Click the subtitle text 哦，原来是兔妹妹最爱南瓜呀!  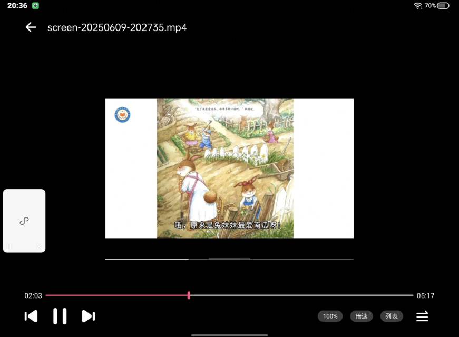pyautogui.click(x=228, y=225)
